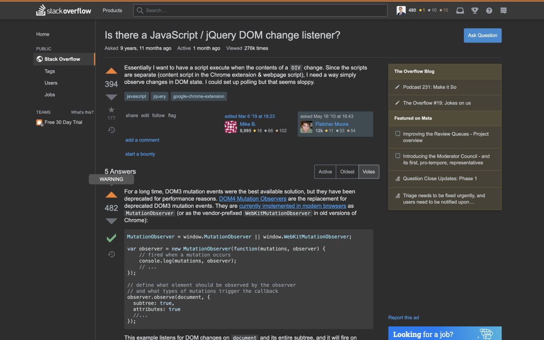Open the site switcher stack exchange icon
The height and width of the screenshot is (340, 544).
click(x=504, y=10)
